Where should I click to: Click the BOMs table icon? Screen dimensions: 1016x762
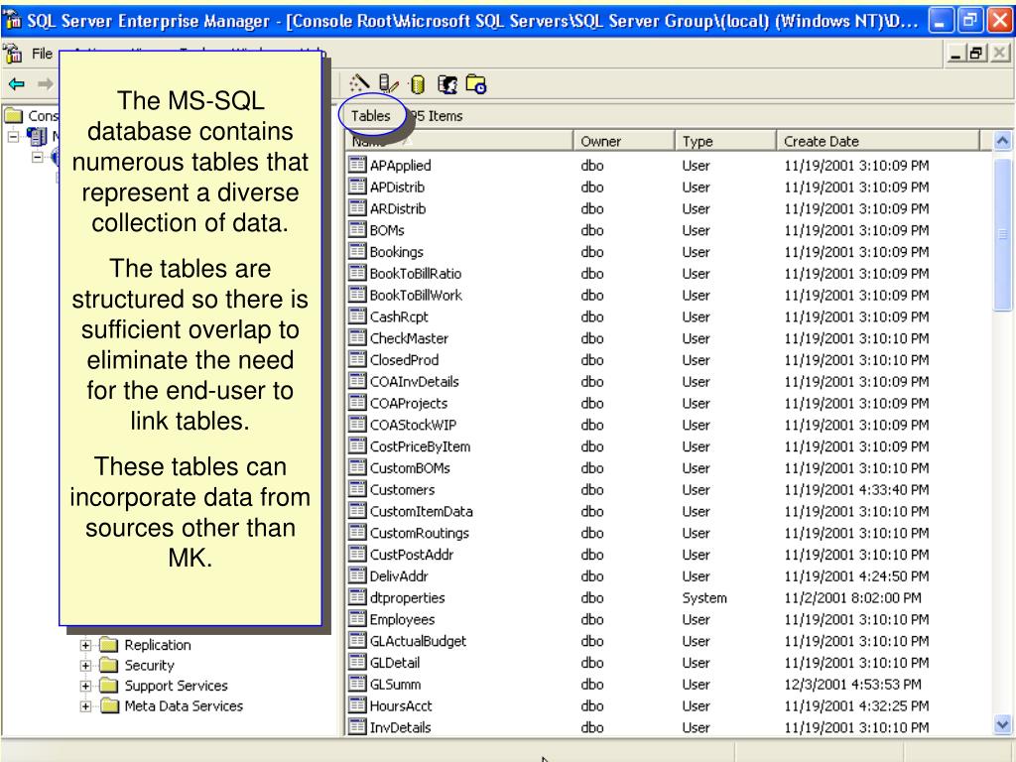point(357,229)
